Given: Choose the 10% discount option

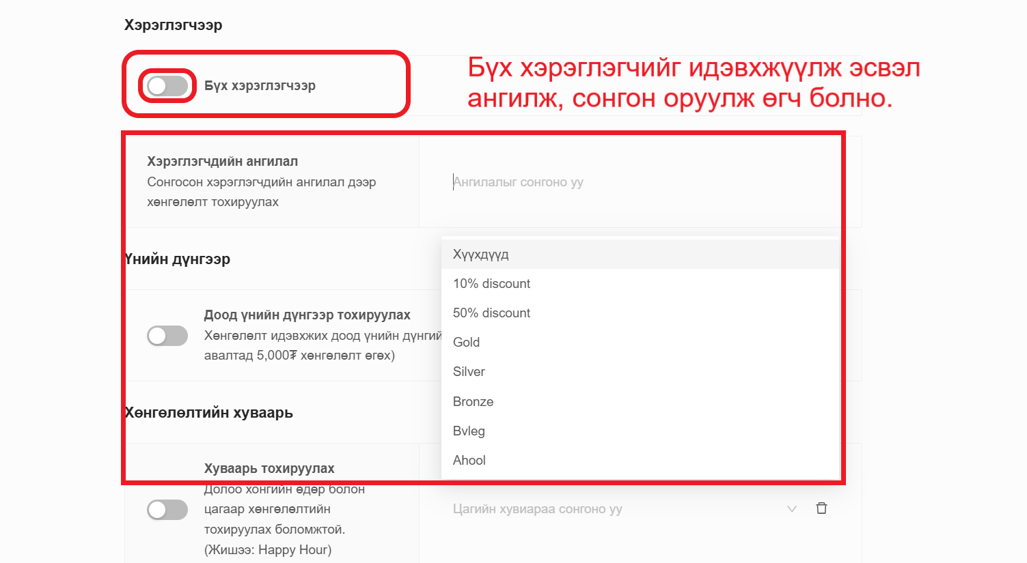Looking at the screenshot, I should (491, 284).
